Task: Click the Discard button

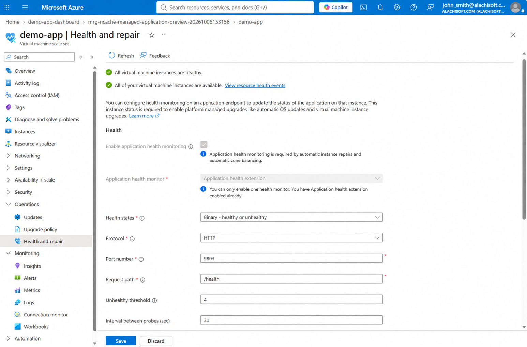Action: click(x=156, y=341)
